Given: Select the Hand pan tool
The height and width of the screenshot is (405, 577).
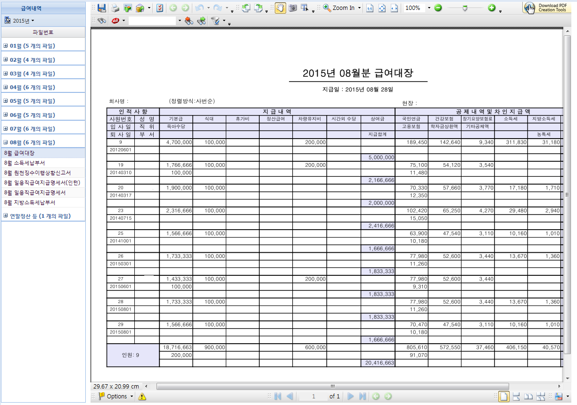Looking at the screenshot, I should click(280, 8).
